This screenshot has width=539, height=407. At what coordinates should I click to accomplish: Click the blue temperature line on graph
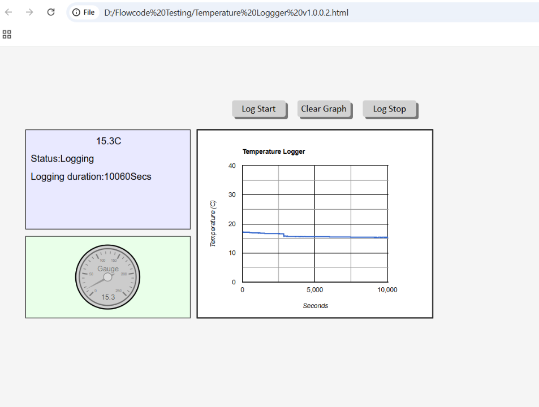click(x=339, y=237)
